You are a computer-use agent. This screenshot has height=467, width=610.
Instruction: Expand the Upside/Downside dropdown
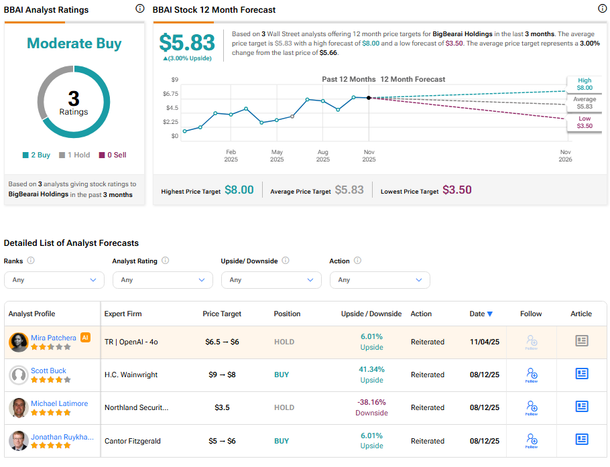[271, 280]
